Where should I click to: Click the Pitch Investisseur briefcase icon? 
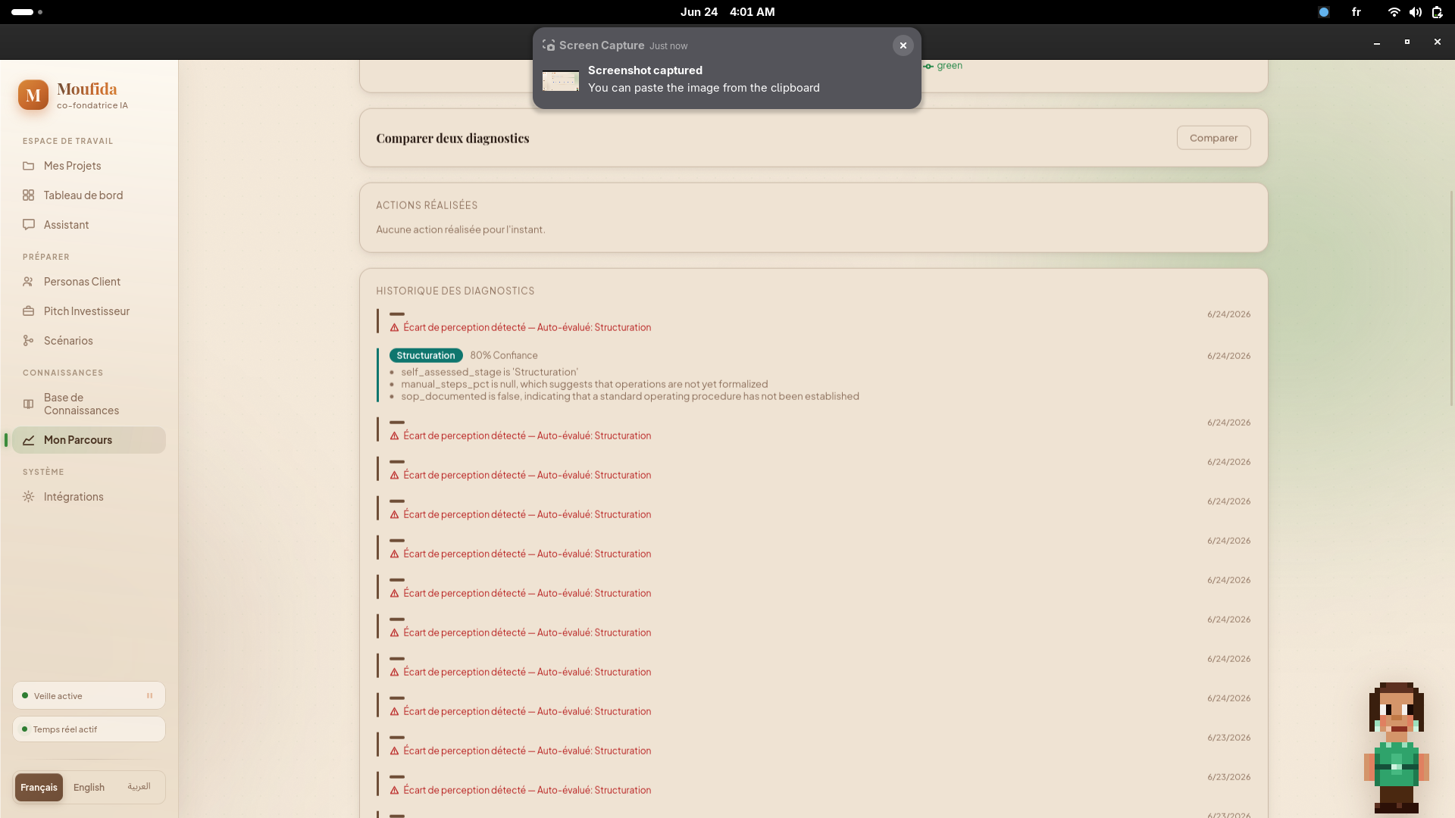click(28, 311)
